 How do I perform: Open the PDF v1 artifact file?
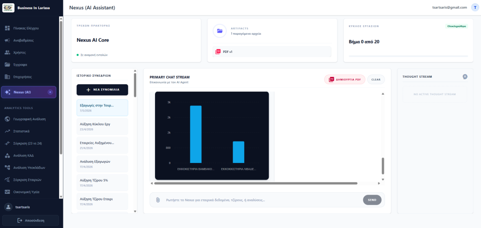click(272, 51)
